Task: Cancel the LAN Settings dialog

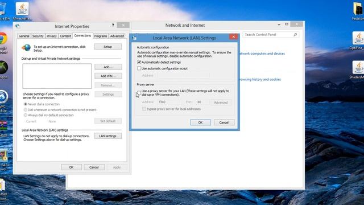Action: coord(224,122)
